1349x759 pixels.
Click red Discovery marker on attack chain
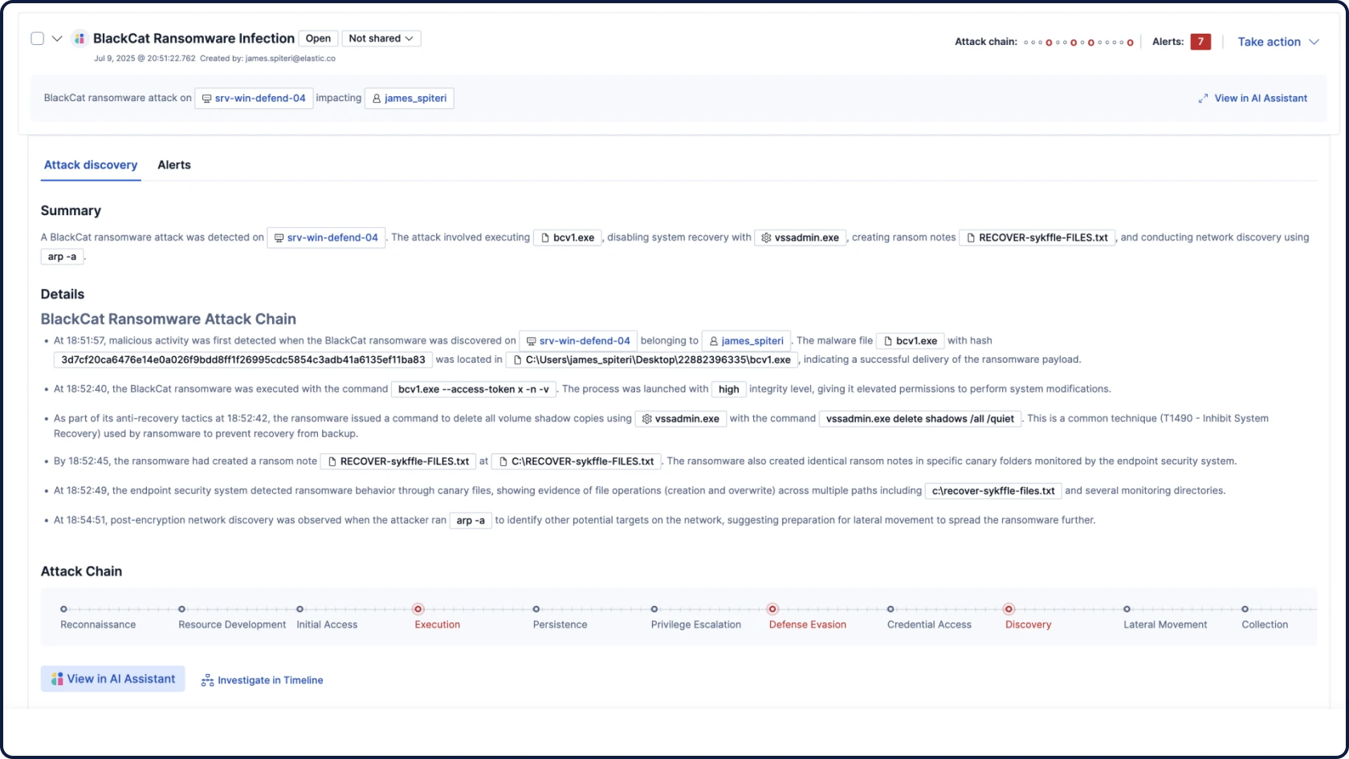pyautogui.click(x=1009, y=609)
